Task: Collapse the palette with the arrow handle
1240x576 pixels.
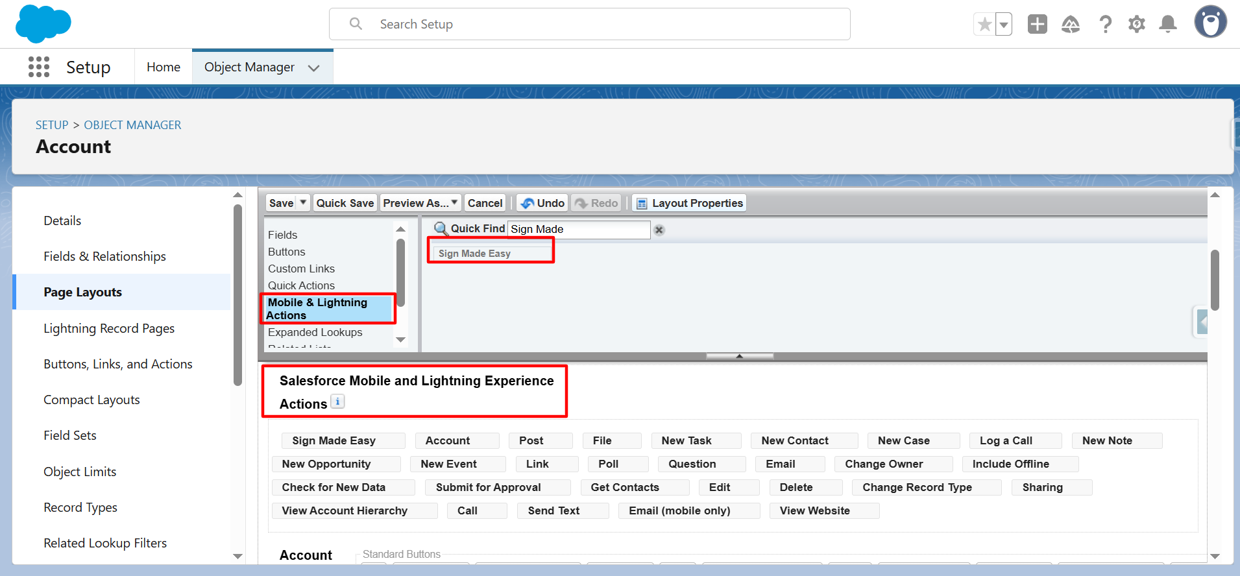Action: pos(740,356)
